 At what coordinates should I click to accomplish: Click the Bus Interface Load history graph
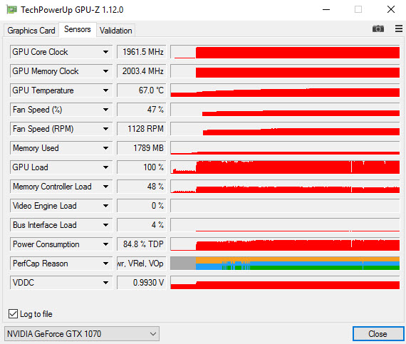coord(285,225)
